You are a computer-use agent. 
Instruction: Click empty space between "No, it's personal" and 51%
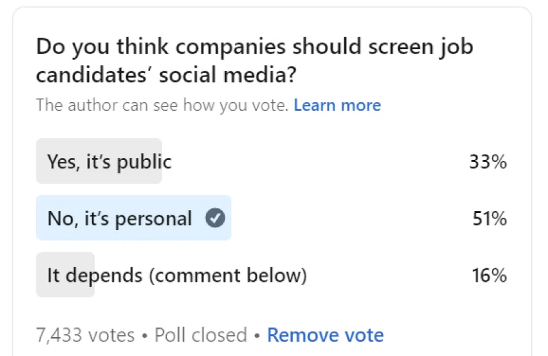coord(352,219)
